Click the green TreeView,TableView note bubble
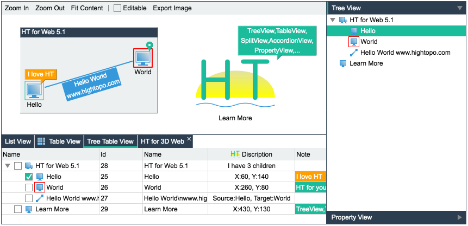 click(x=277, y=41)
